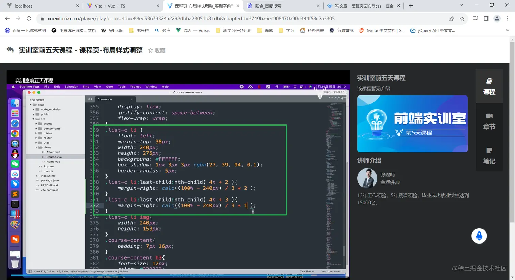The width and height of the screenshot is (515, 280).
Task: Reload the page with the refresh icon
Action: click(29, 19)
